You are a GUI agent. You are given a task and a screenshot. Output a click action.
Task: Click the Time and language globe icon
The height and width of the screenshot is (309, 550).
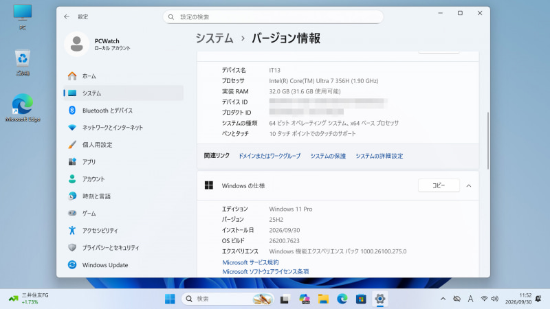coord(72,196)
